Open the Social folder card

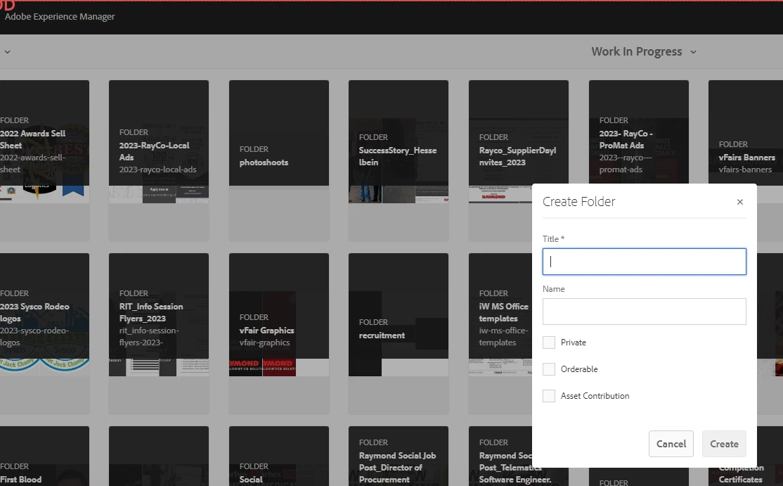[x=278, y=456]
